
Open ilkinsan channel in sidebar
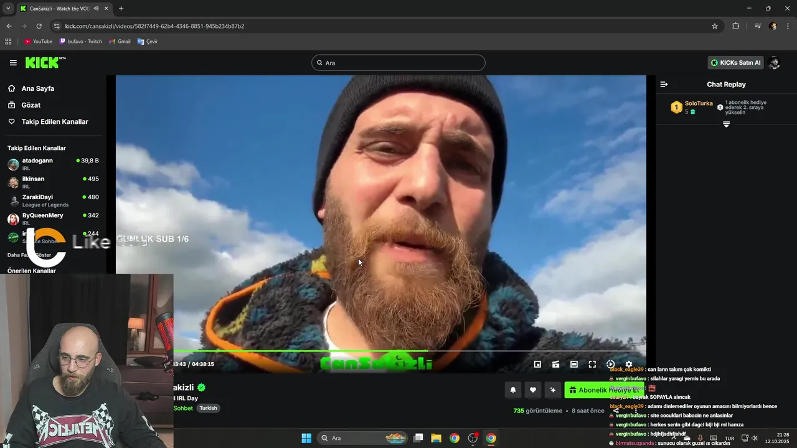click(x=53, y=182)
